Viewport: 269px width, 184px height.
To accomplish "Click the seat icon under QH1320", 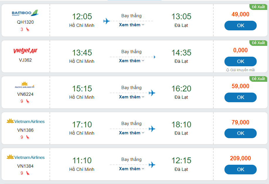I will (x=28, y=29).
